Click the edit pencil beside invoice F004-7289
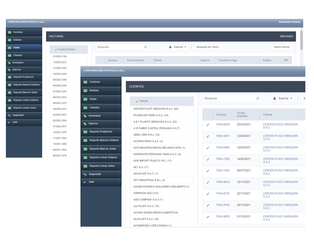Screen dimensions: 314x250 pos(208,159)
